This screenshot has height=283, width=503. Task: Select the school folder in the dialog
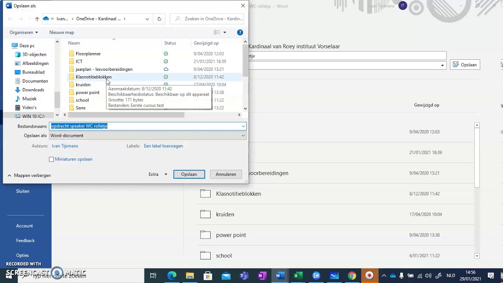coord(82,100)
